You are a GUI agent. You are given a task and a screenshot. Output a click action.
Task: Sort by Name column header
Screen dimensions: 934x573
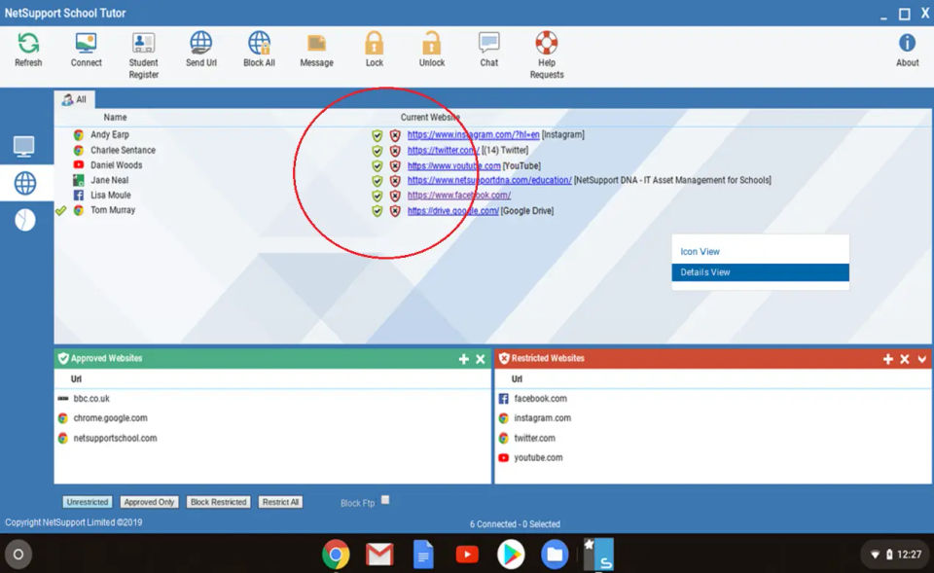pos(115,118)
